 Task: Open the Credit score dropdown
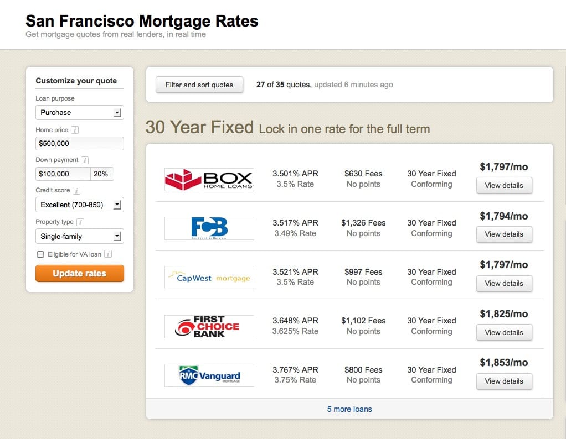(x=79, y=205)
